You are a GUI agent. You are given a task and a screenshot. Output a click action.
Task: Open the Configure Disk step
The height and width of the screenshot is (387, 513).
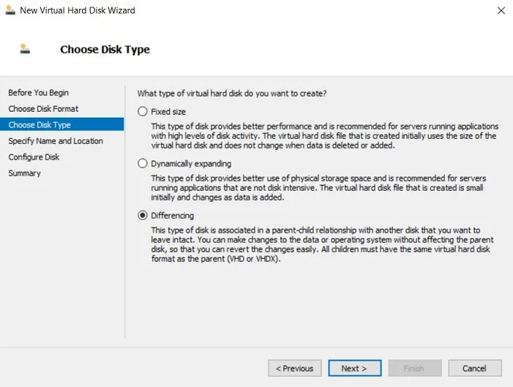click(33, 157)
